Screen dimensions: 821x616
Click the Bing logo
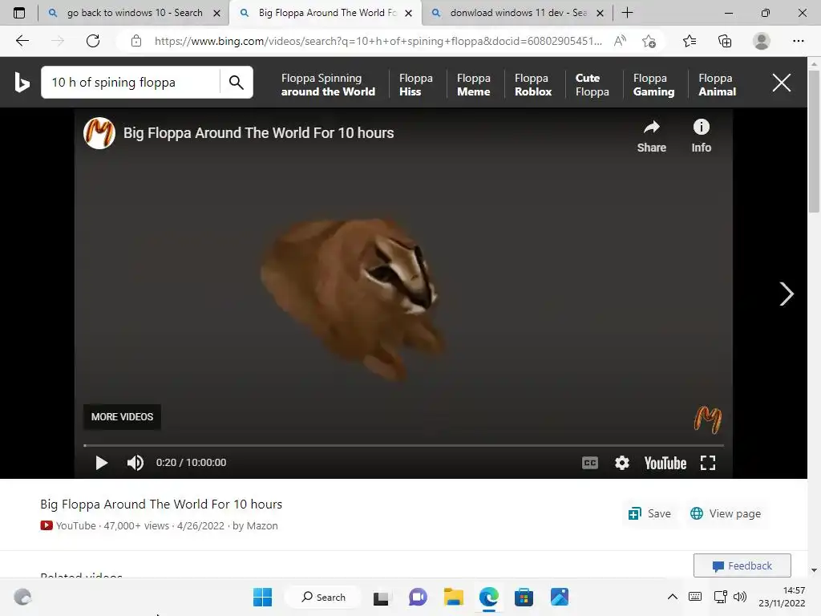pos(22,83)
